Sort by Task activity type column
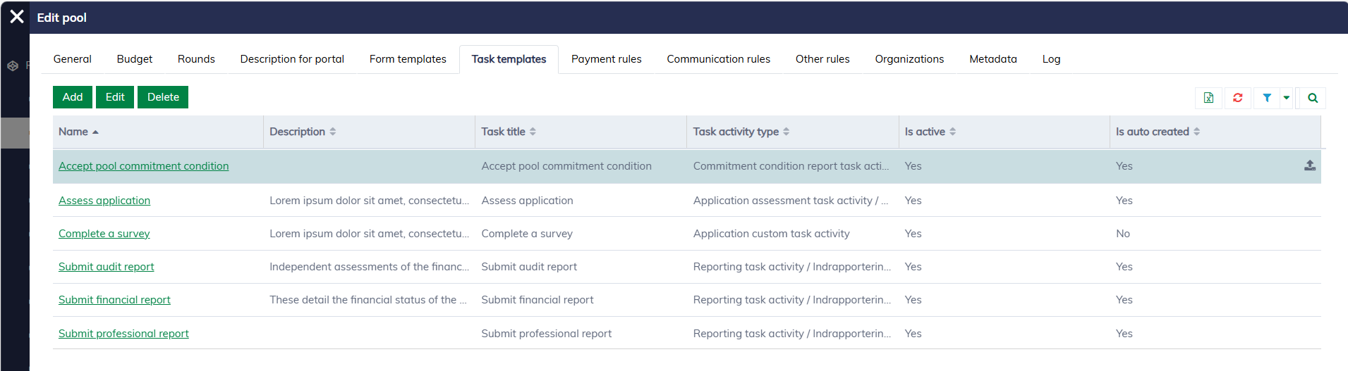Image resolution: width=1348 pixels, height=371 pixels. [x=786, y=132]
